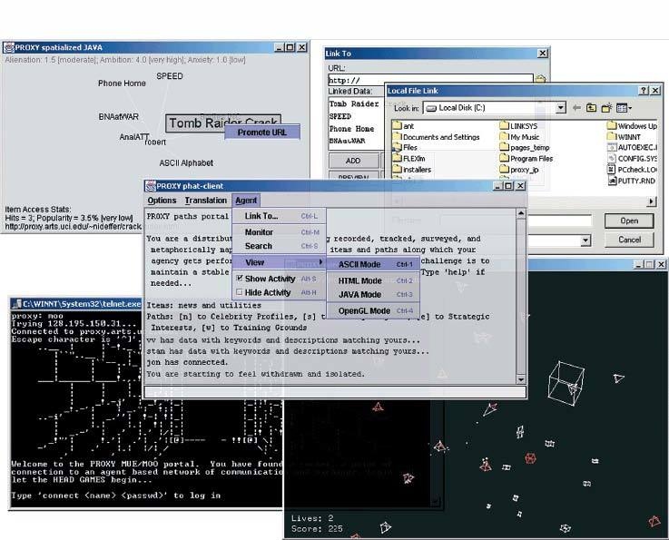Image resolution: width=669 pixels, height=540 pixels.
Task: Go up one folder level
Action: pos(591,108)
